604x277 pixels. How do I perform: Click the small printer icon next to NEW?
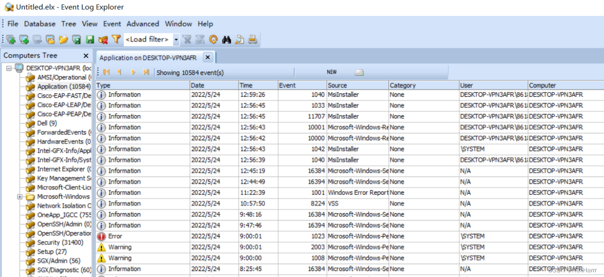(x=359, y=72)
